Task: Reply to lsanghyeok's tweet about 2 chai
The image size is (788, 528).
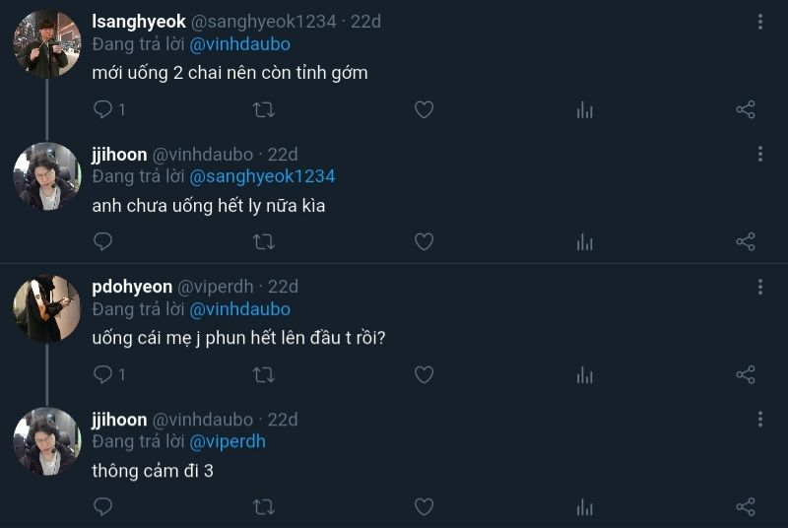Action: coord(103,109)
